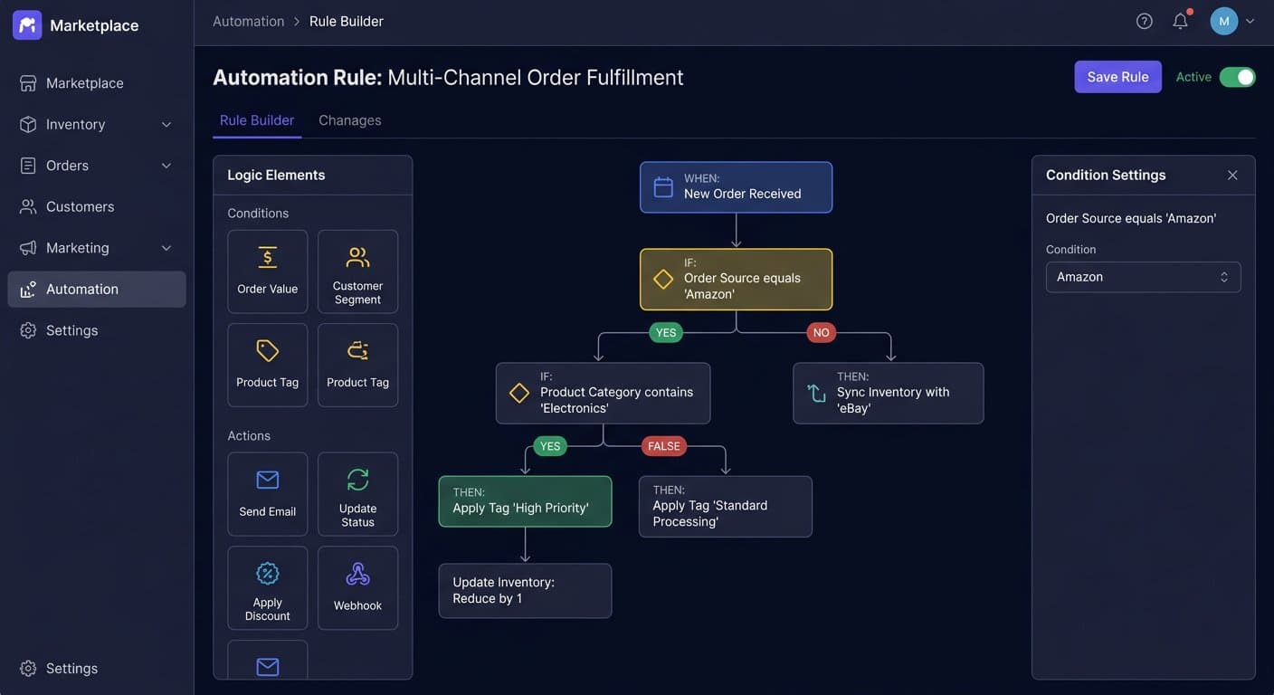Screen dimensions: 1274x695
Task: Click the calendar icon in WHEN node
Action: (663, 187)
